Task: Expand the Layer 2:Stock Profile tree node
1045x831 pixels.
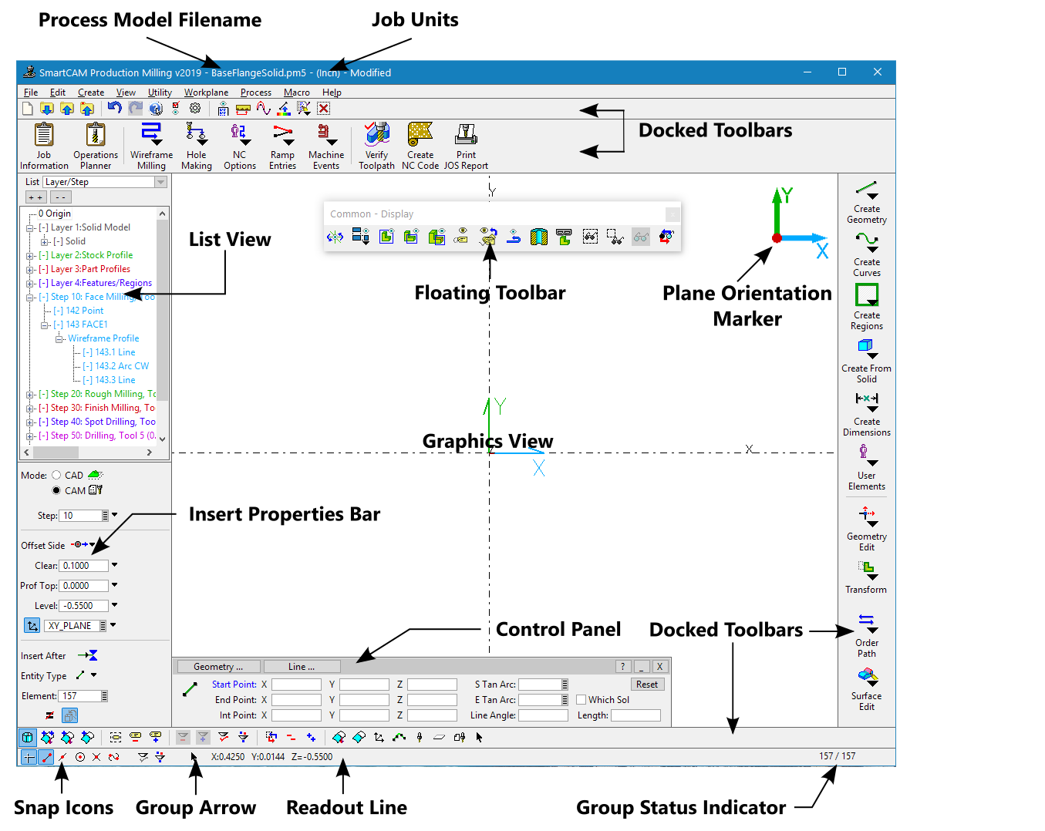Action: [x=30, y=255]
